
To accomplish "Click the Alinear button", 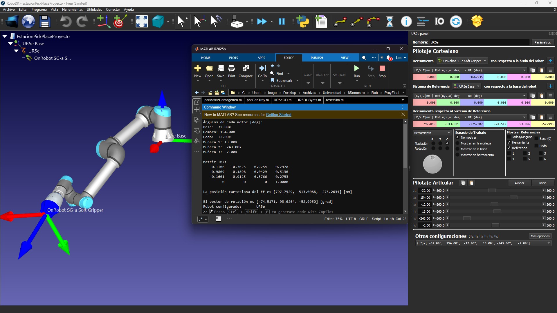I will [520, 183].
